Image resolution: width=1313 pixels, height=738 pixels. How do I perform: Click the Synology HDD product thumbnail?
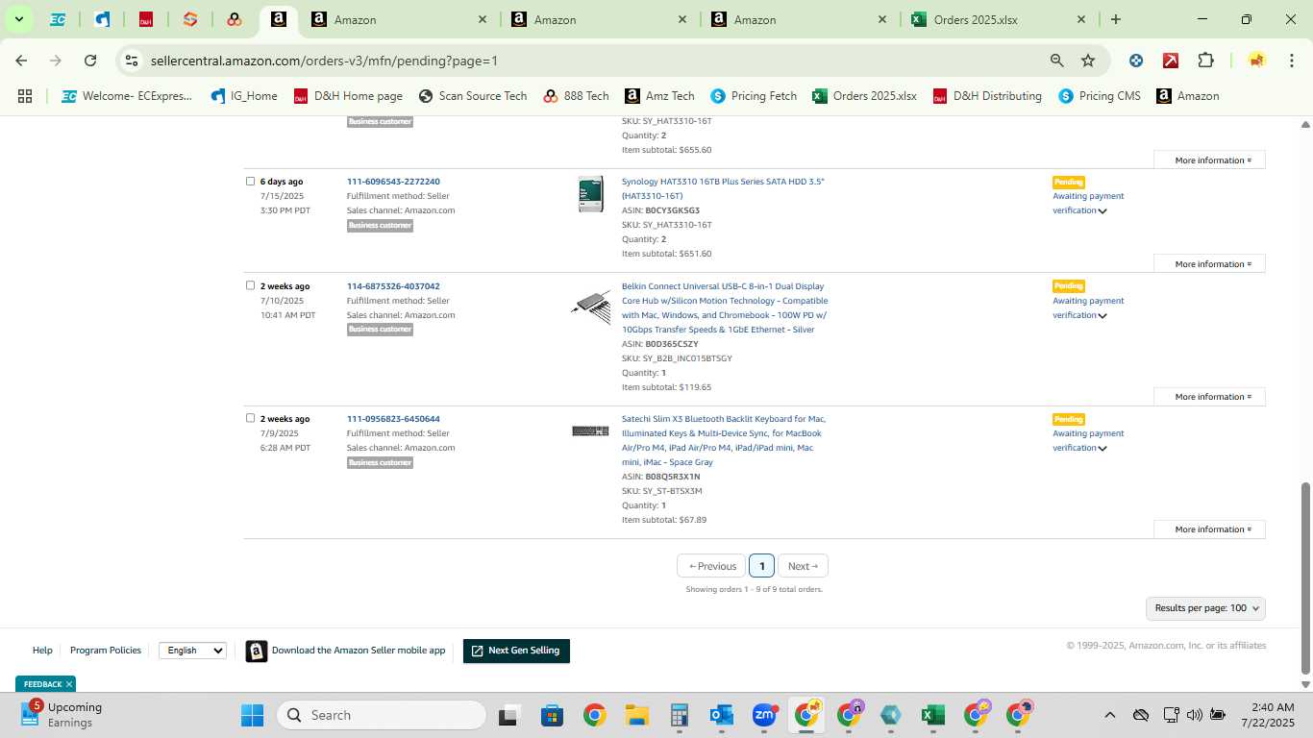[590, 194]
